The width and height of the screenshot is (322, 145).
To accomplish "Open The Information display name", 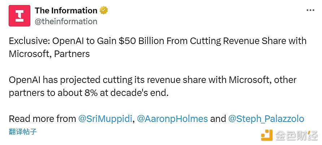I will (x=66, y=10).
